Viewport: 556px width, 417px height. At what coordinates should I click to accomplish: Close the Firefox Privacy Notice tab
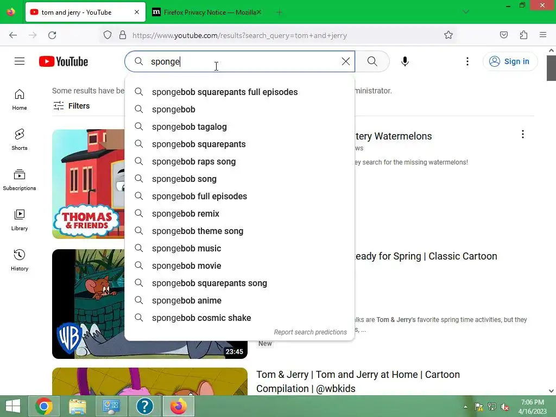(259, 12)
